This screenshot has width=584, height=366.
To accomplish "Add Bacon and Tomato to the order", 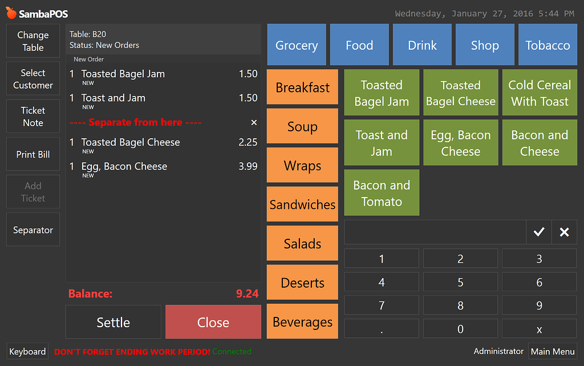I will 381,192.
